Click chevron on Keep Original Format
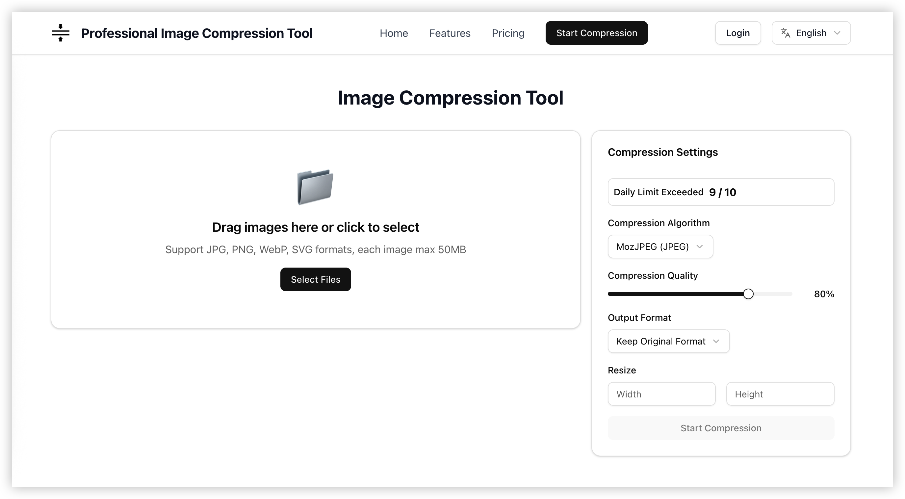Image resolution: width=905 pixels, height=499 pixels. (716, 341)
